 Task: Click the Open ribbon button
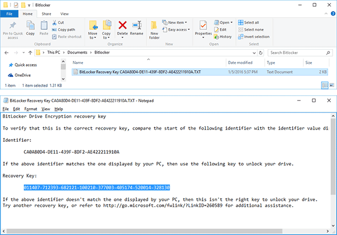pyautogui.click(x=223, y=22)
